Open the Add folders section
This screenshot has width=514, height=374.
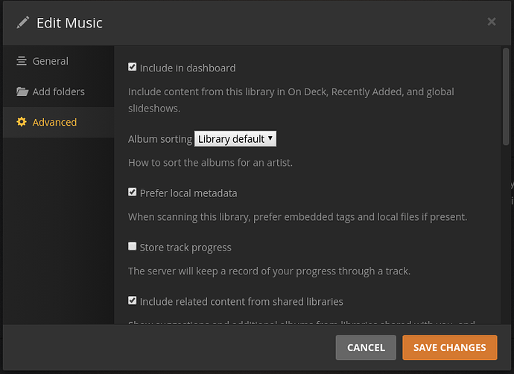[58, 91]
